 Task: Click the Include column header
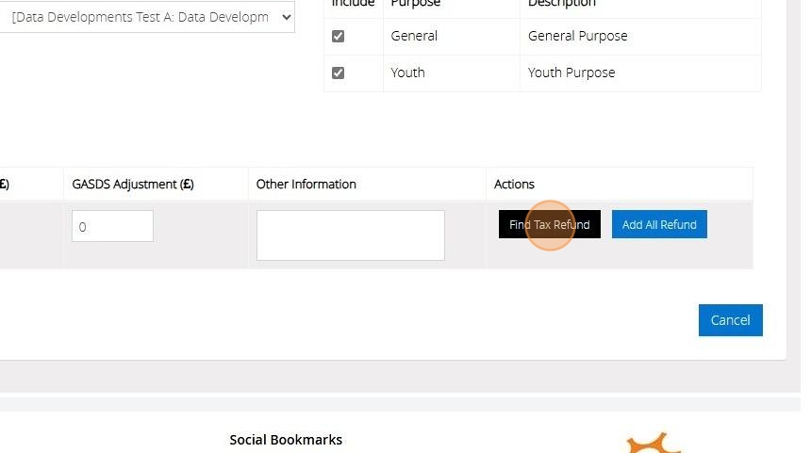(353, 4)
